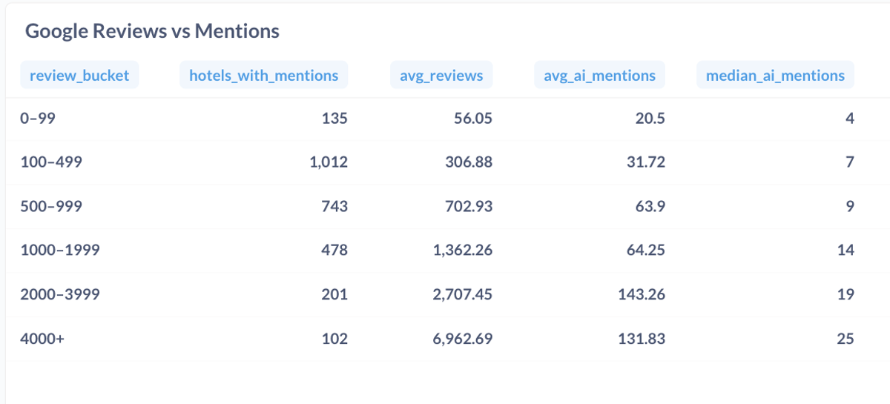Click the median value 7

point(850,162)
